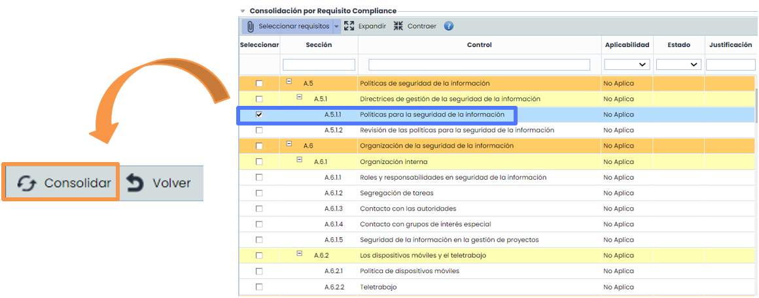Viewport: 759px width, 298px height.
Task: Click the Volver button label
Action: tap(171, 184)
